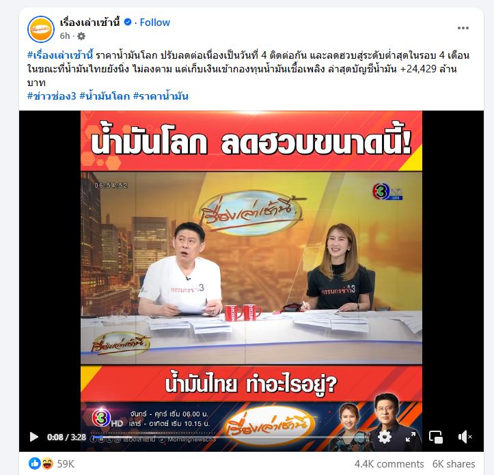Click the post privacy gear icon
494x475 pixels.
[x=81, y=36]
